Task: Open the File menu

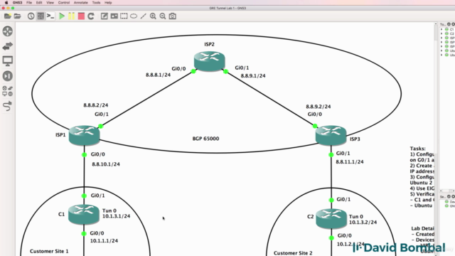Action: [29, 3]
